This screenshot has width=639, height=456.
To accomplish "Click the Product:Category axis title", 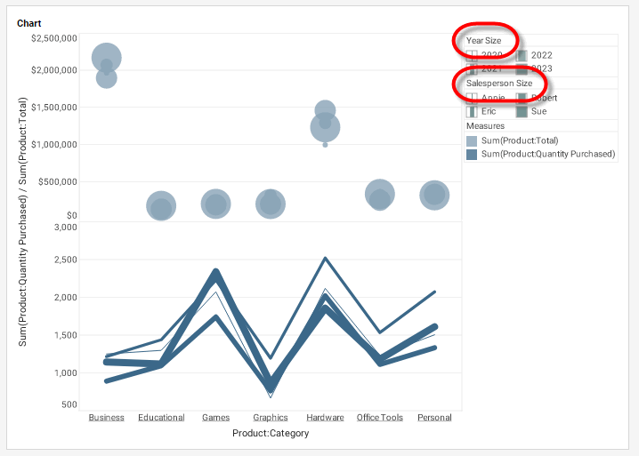I will (271, 434).
